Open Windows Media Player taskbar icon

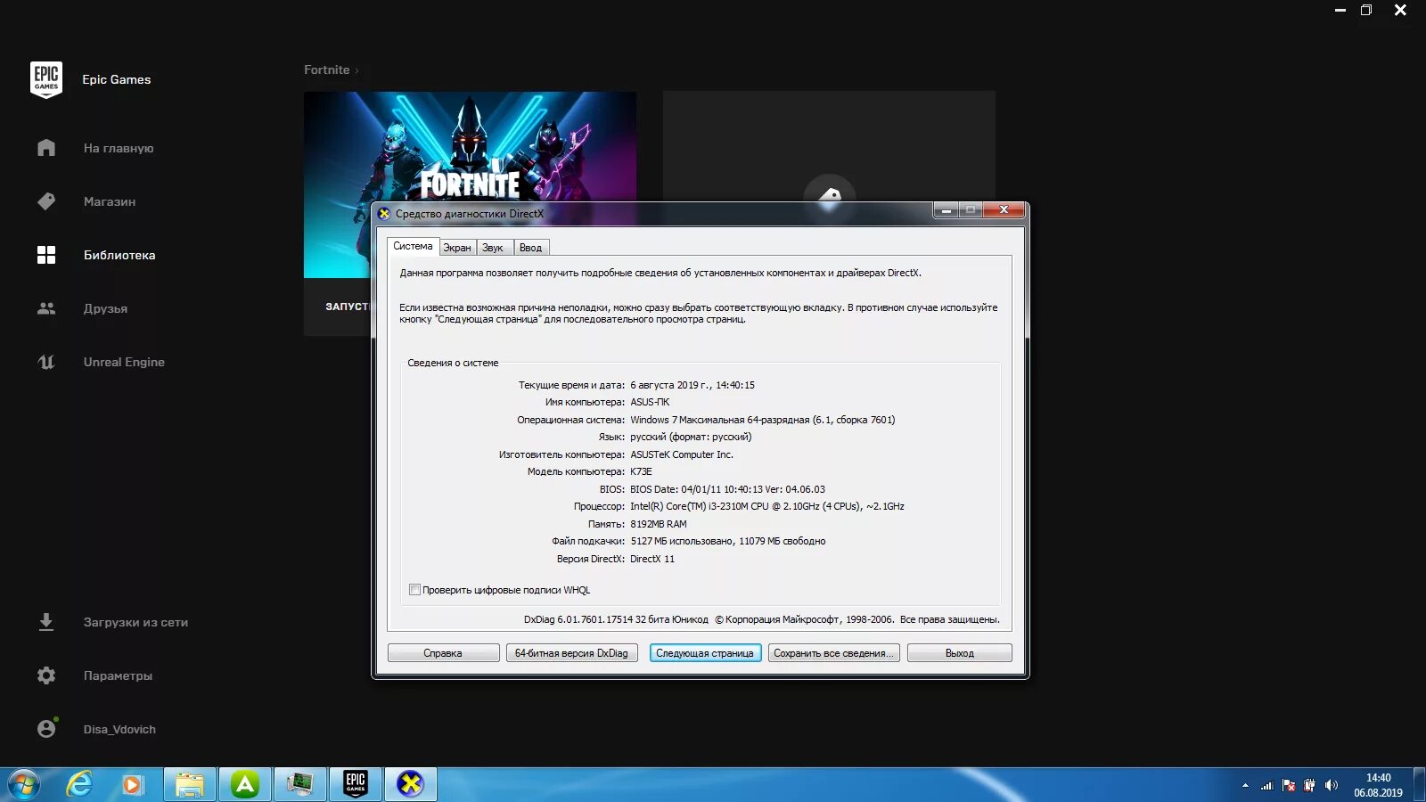(x=133, y=785)
